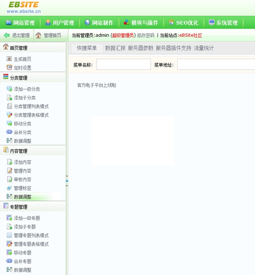Switch to the 流量统计 tab
This screenshot has width=255, height=275.
coord(204,48)
